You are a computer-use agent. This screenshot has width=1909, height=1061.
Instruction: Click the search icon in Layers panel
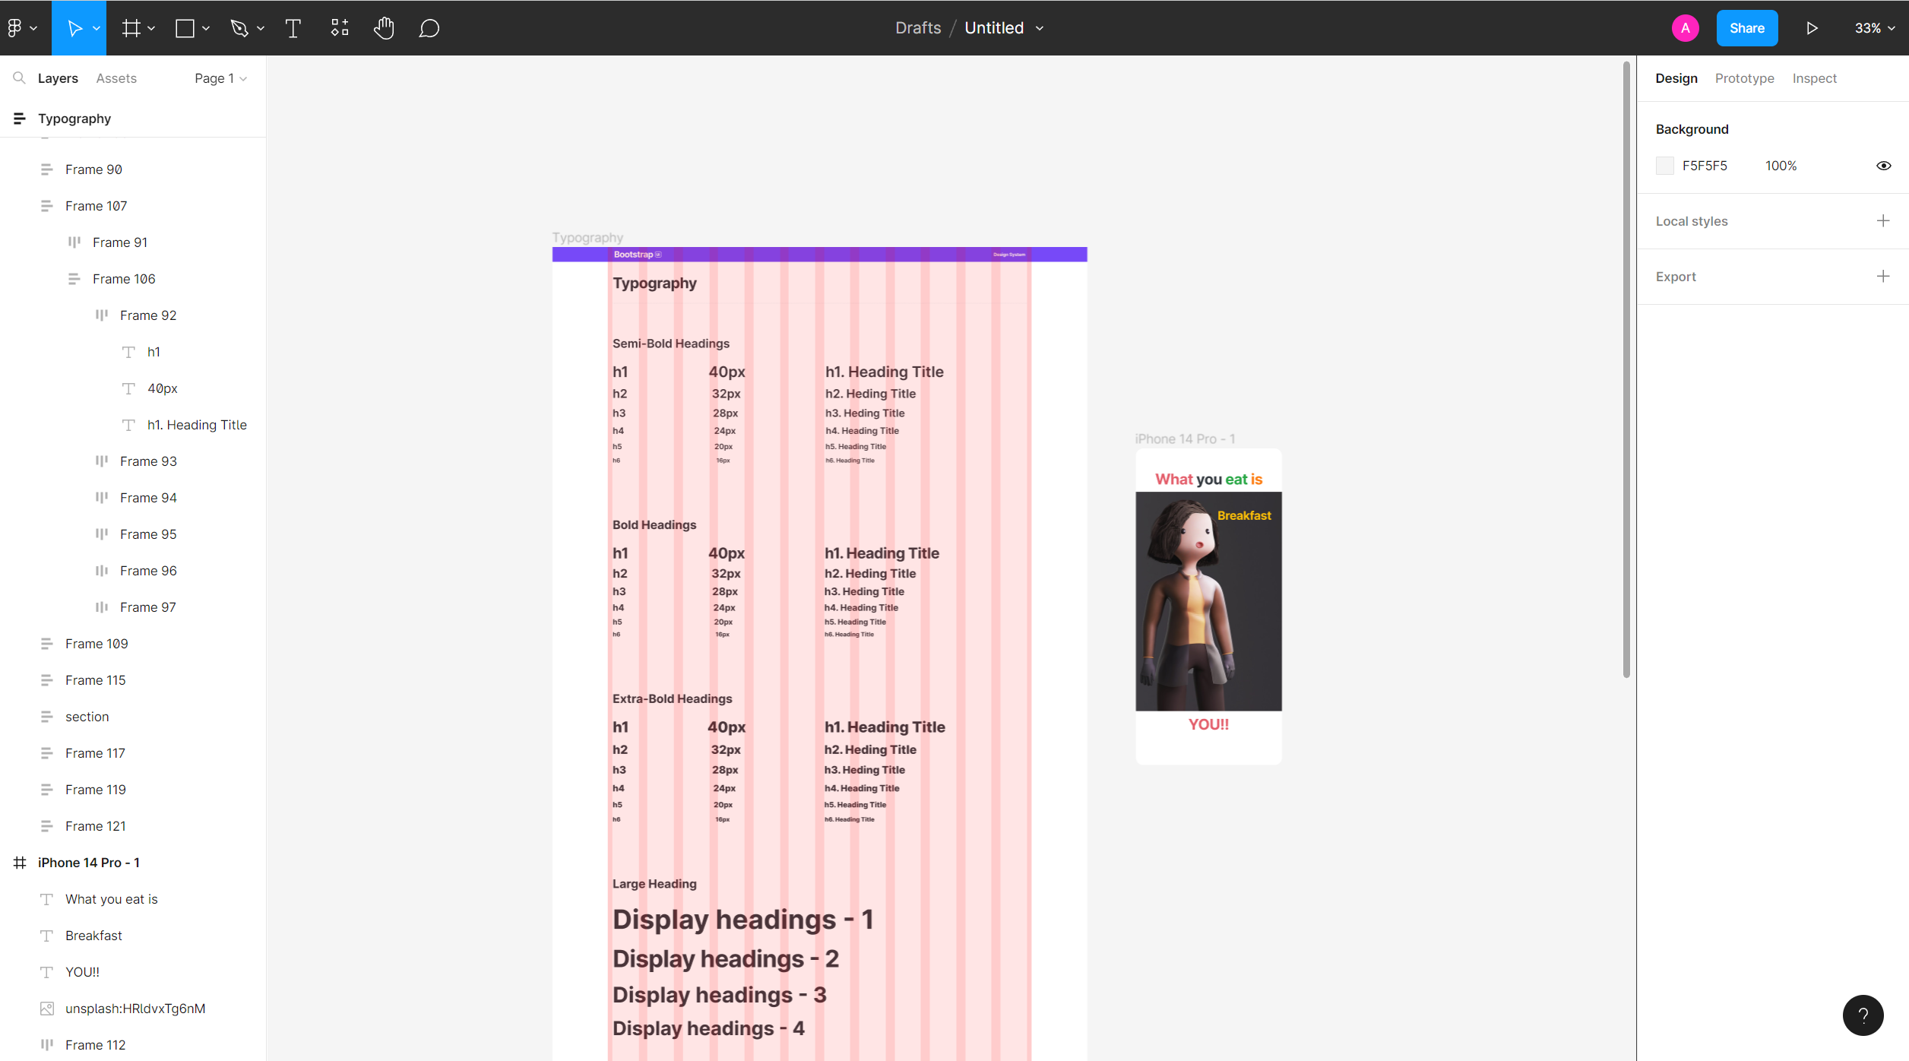19,78
